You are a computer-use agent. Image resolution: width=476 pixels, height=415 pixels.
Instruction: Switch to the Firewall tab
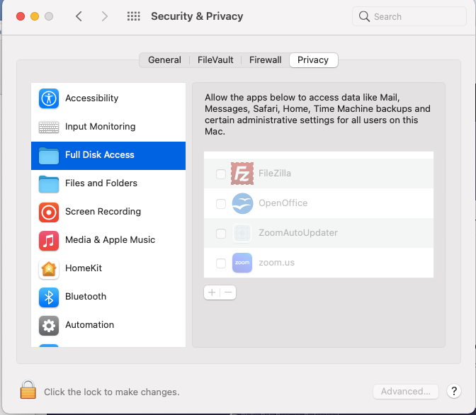[265, 60]
